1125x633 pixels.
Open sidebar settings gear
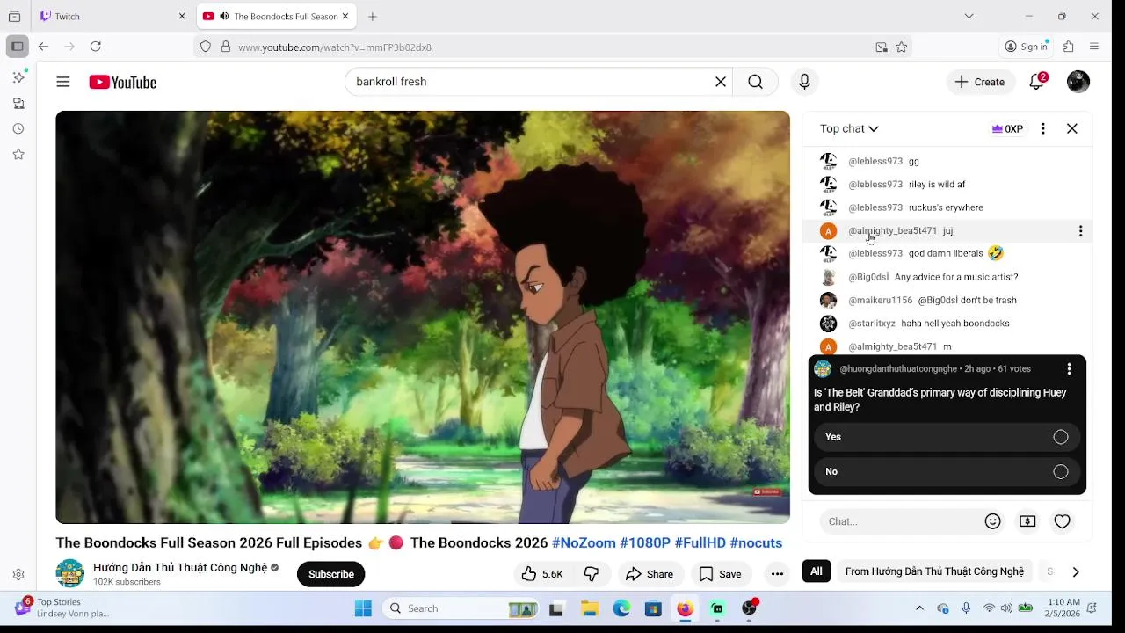pos(18,575)
